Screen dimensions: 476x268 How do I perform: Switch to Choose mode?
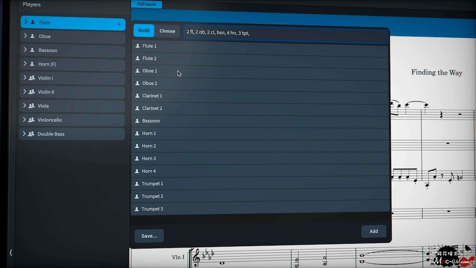(x=167, y=31)
